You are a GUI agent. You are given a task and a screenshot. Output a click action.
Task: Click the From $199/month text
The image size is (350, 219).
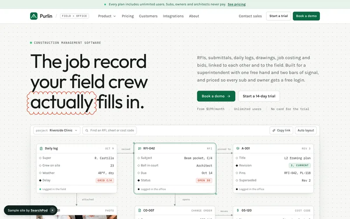[x=211, y=109]
